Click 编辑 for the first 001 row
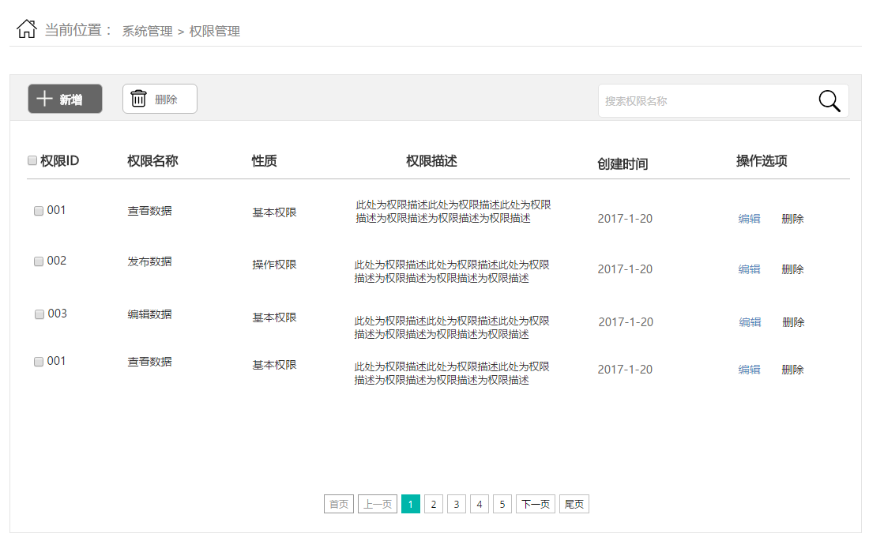 pos(749,219)
